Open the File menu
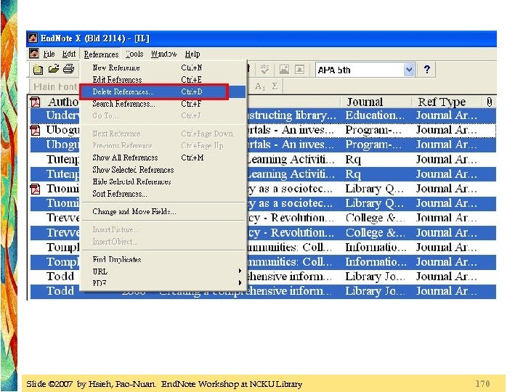The width and height of the screenshot is (523, 392). point(49,54)
